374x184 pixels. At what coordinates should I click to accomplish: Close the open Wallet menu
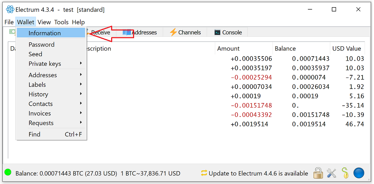(26, 22)
